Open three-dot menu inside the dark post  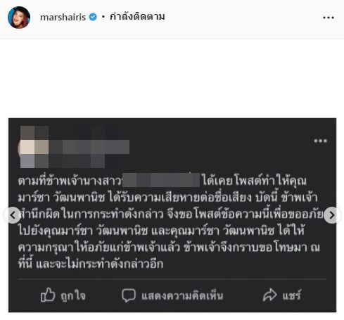[320, 141]
